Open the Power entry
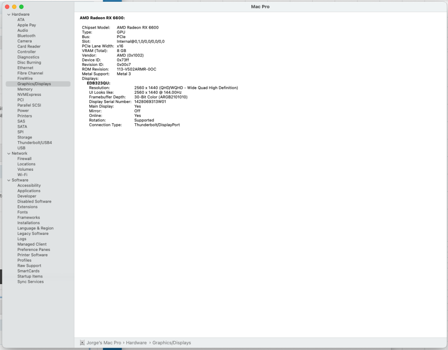The width and height of the screenshot is (448, 350). click(x=23, y=111)
